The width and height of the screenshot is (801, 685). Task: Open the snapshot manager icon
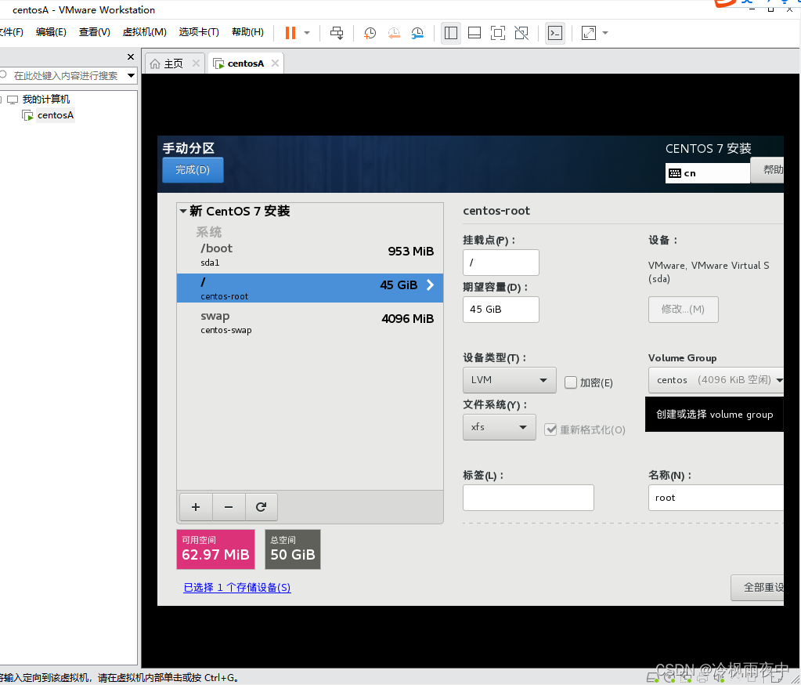pos(417,33)
